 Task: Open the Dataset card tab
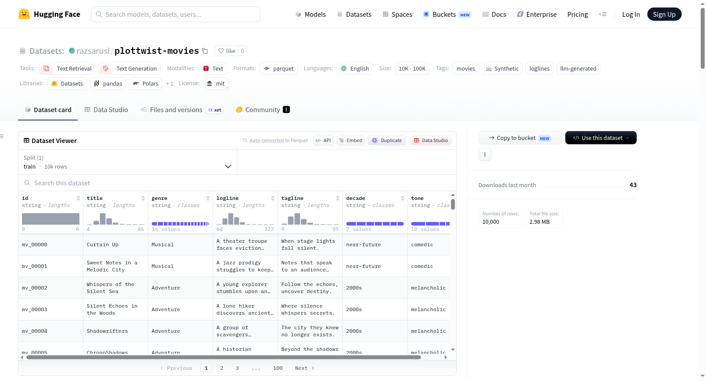[x=48, y=110]
